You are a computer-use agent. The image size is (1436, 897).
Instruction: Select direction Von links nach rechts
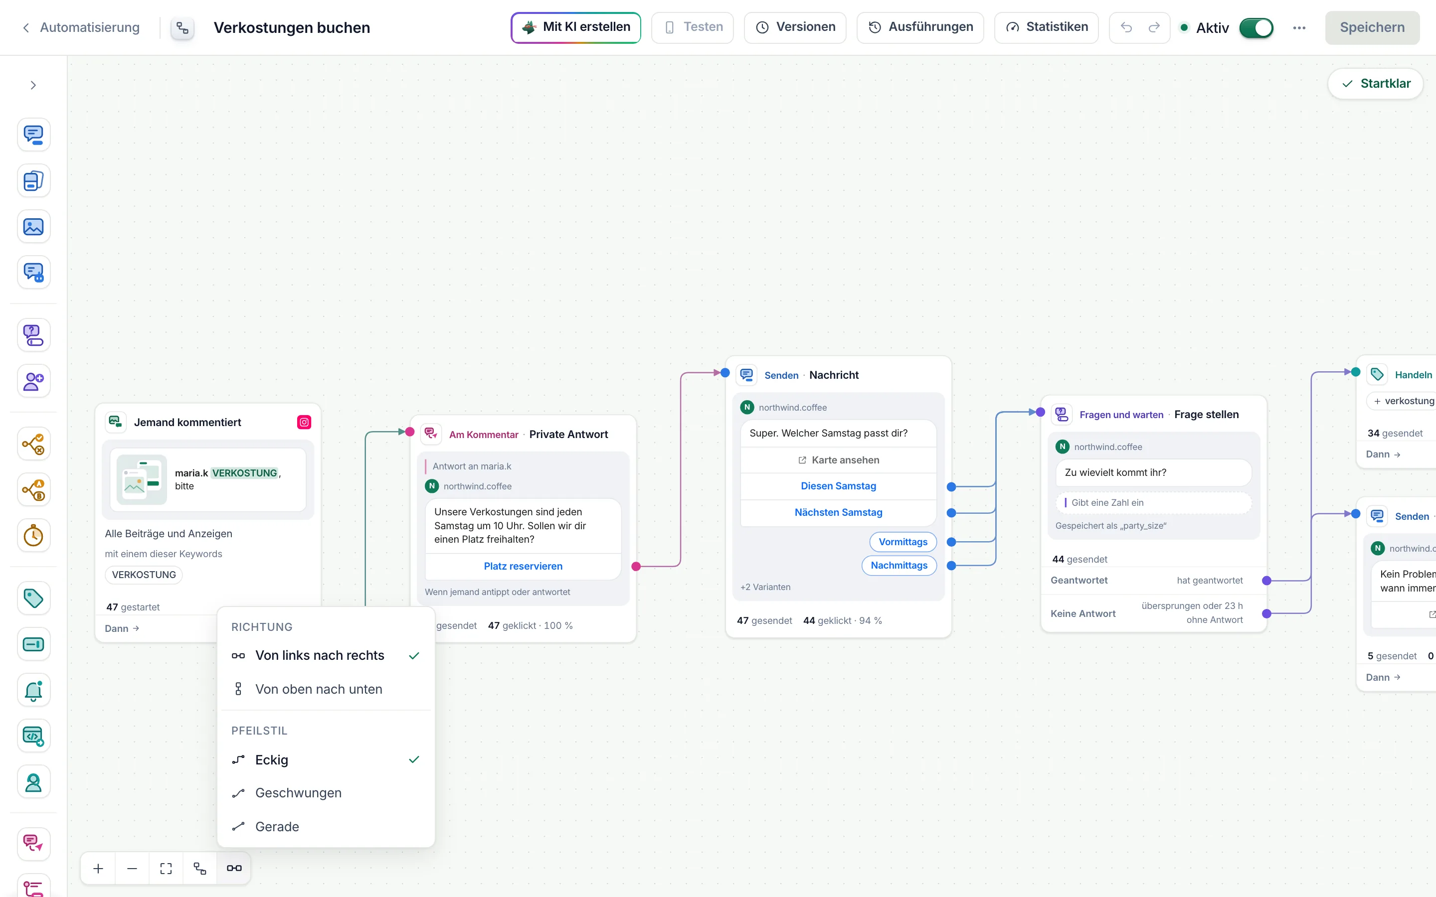click(326, 655)
